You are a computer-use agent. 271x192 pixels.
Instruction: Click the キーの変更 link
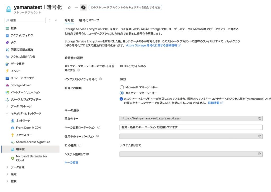point(71,163)
